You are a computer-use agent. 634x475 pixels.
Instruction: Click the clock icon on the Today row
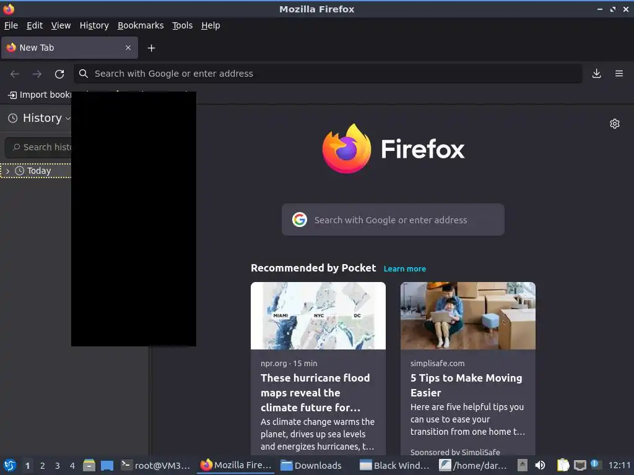[19, 171]
